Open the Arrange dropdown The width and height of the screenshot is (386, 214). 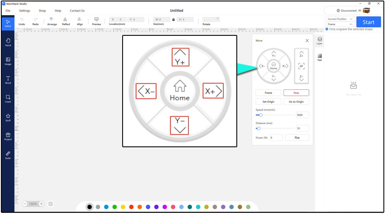pos(52,21)
